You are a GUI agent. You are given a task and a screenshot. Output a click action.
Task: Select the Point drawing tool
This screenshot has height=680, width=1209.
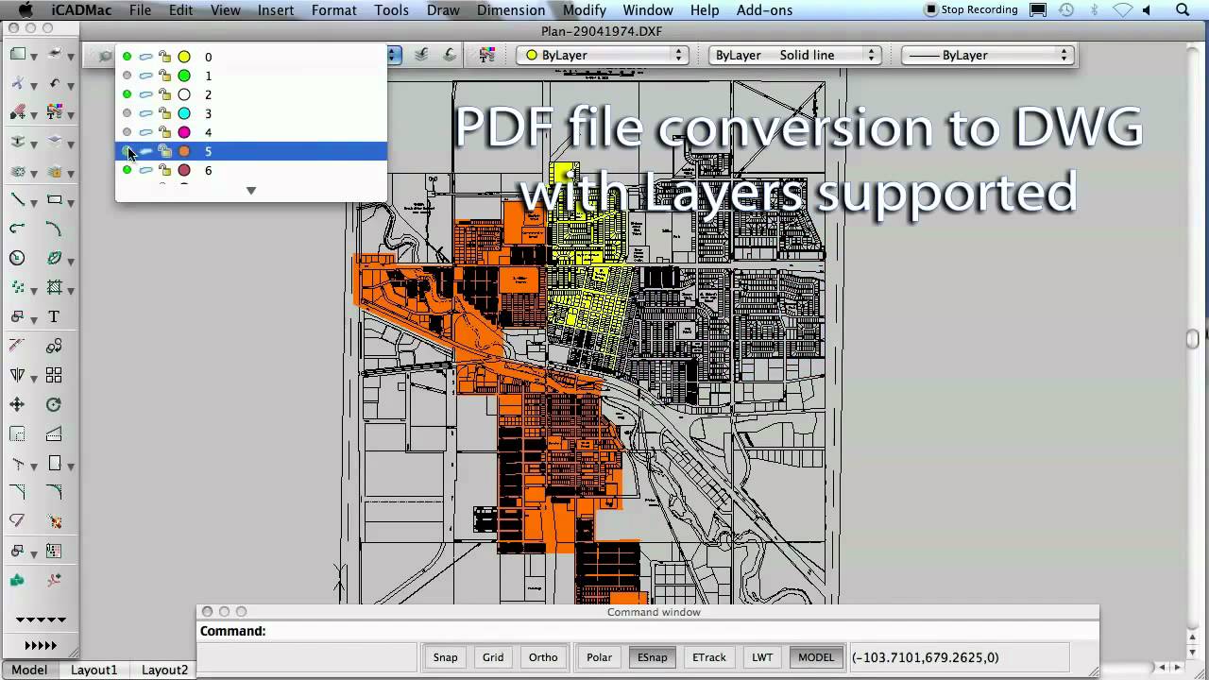click(x=17, y=287)
